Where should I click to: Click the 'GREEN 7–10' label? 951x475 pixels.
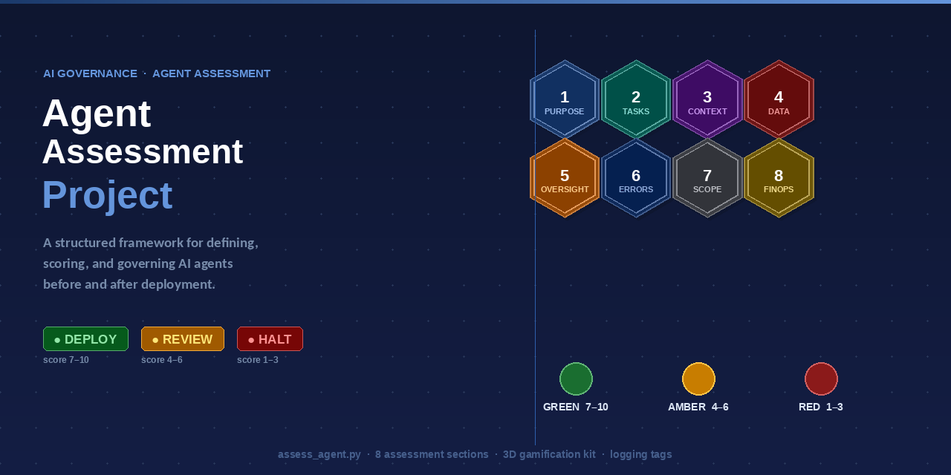(x=576, y=407)
